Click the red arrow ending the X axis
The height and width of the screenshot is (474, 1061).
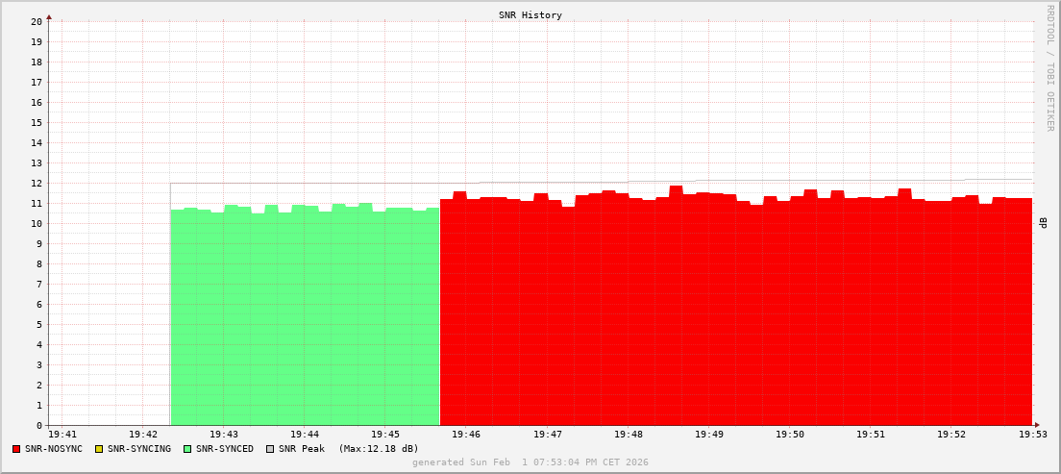(x=1036, y=425)
